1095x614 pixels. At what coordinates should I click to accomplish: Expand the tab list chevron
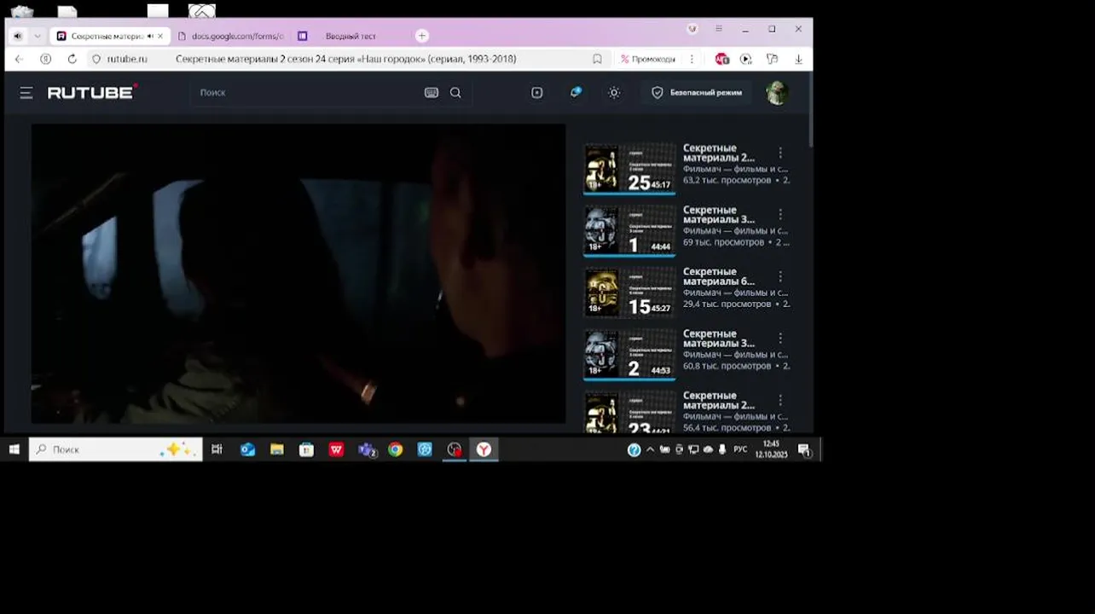[x=38, y=36]
